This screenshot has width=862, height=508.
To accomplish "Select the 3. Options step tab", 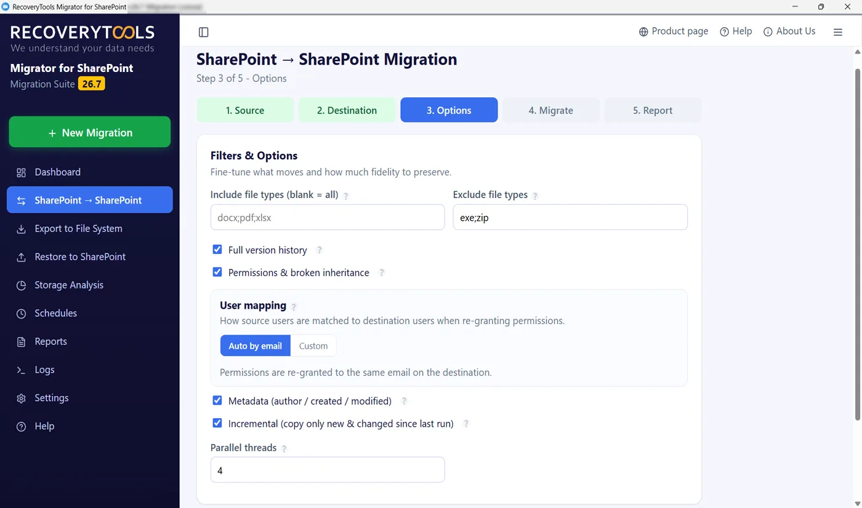I will (x=449, y=110).
